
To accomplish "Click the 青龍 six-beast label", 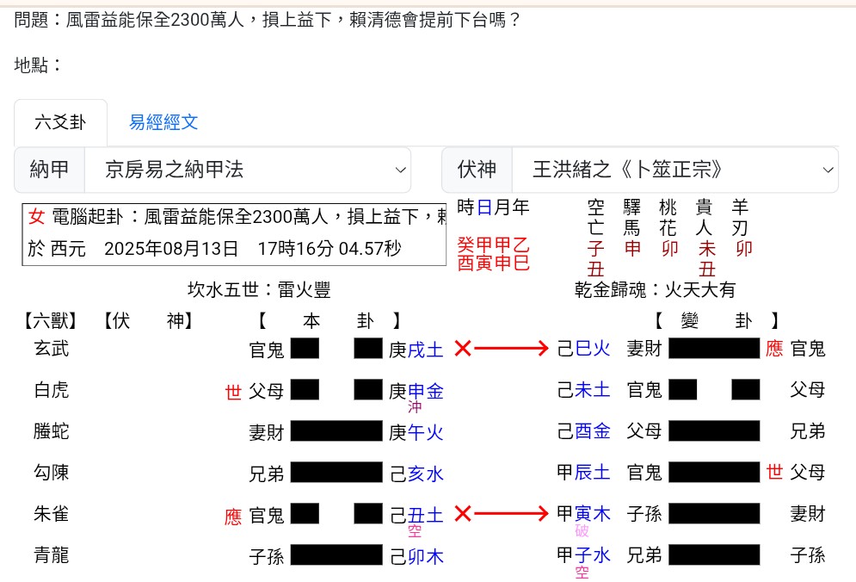I will pyautogui.click(x=49, y=555).
